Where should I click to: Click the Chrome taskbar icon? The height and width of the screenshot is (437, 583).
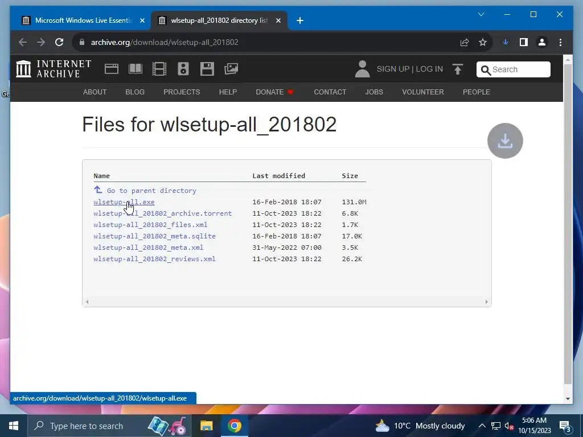pyautogui.click(x=234, y=426)
